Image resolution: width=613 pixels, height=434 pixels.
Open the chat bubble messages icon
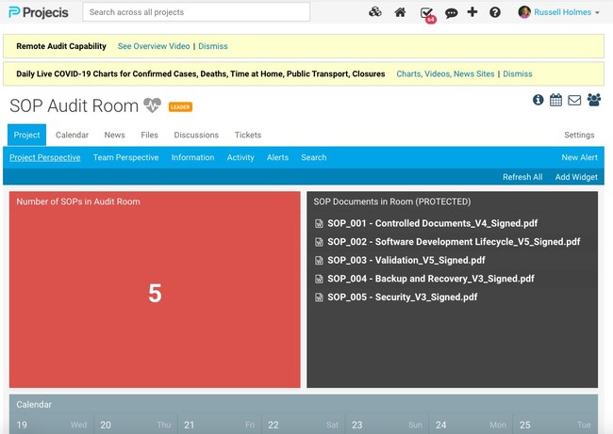[451, 13]
